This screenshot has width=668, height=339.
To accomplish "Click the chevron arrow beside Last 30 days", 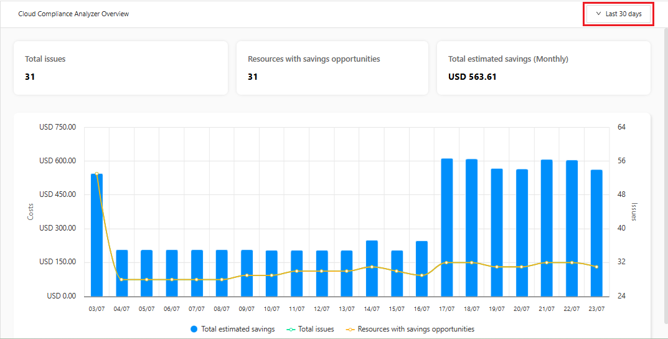I will pos(598,14).
